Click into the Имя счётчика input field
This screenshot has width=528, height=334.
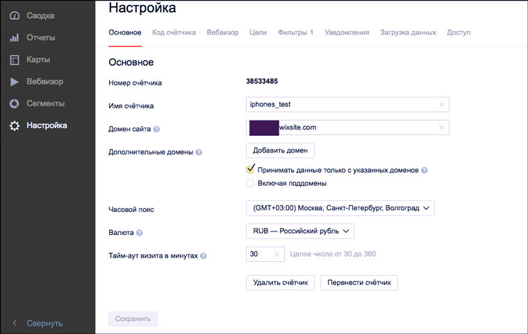click(x=347, y=105)
